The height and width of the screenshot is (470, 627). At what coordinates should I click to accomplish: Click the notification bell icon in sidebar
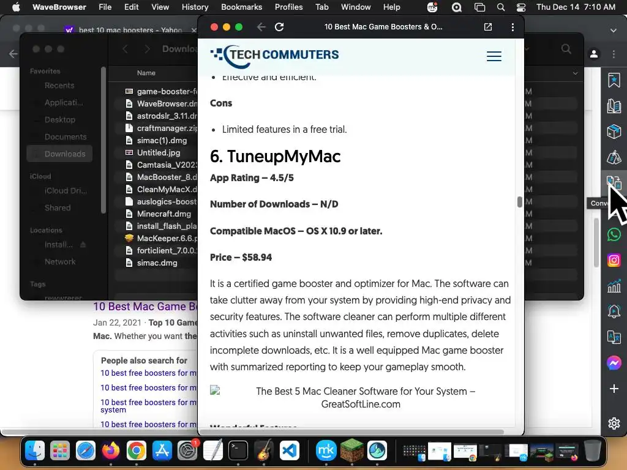[x=614, y=311]
